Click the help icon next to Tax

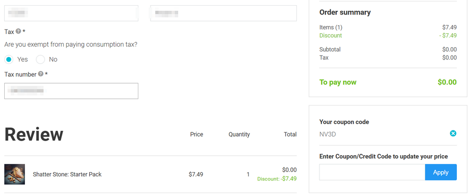pos(18,31)
